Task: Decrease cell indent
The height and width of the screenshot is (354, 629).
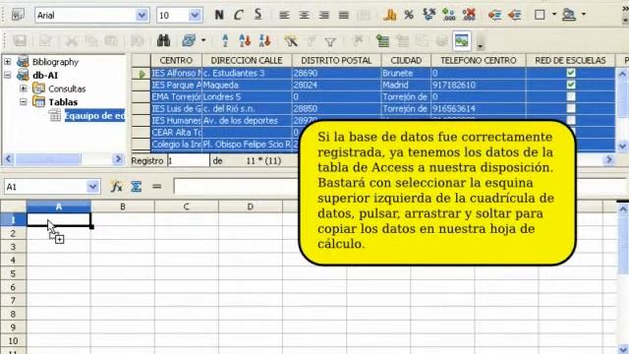Action: [494, 16]
